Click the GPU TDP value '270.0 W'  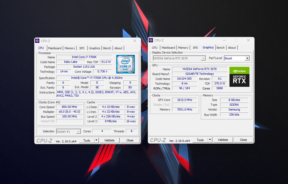click(x=220, y=83)
